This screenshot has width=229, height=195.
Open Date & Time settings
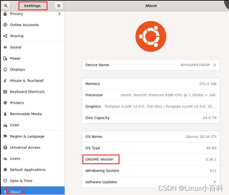click(33, 181)
